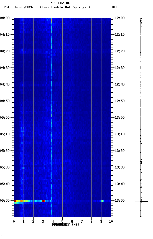This screenshot has height=239, width=153.
Task: Click the 04:30 PST time label
Action: pos(5,68)
